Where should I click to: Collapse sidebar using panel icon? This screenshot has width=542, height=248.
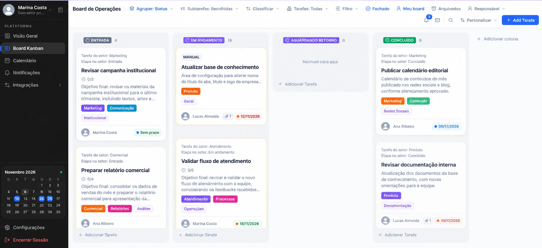(x=60, y=10)
